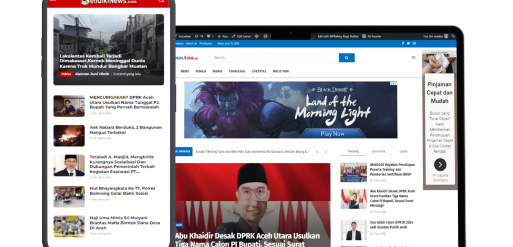Click Hai, tim redaksi account menu
The height and width of the screenshot is (247, 513).
436,36
